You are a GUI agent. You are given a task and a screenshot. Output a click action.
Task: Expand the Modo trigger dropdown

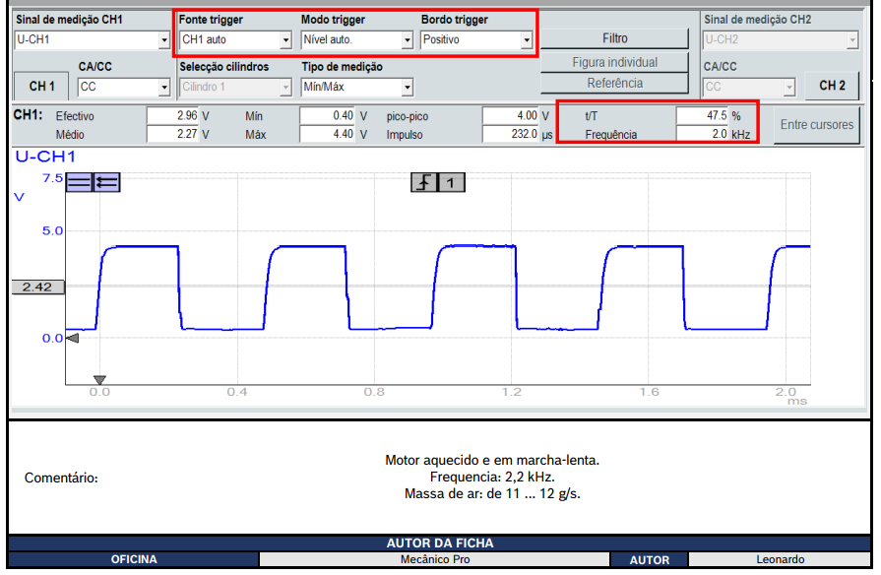(x=407, y=40)
